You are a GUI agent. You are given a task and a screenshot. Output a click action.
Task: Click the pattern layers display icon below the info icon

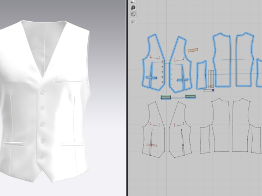tap(133, 14)
